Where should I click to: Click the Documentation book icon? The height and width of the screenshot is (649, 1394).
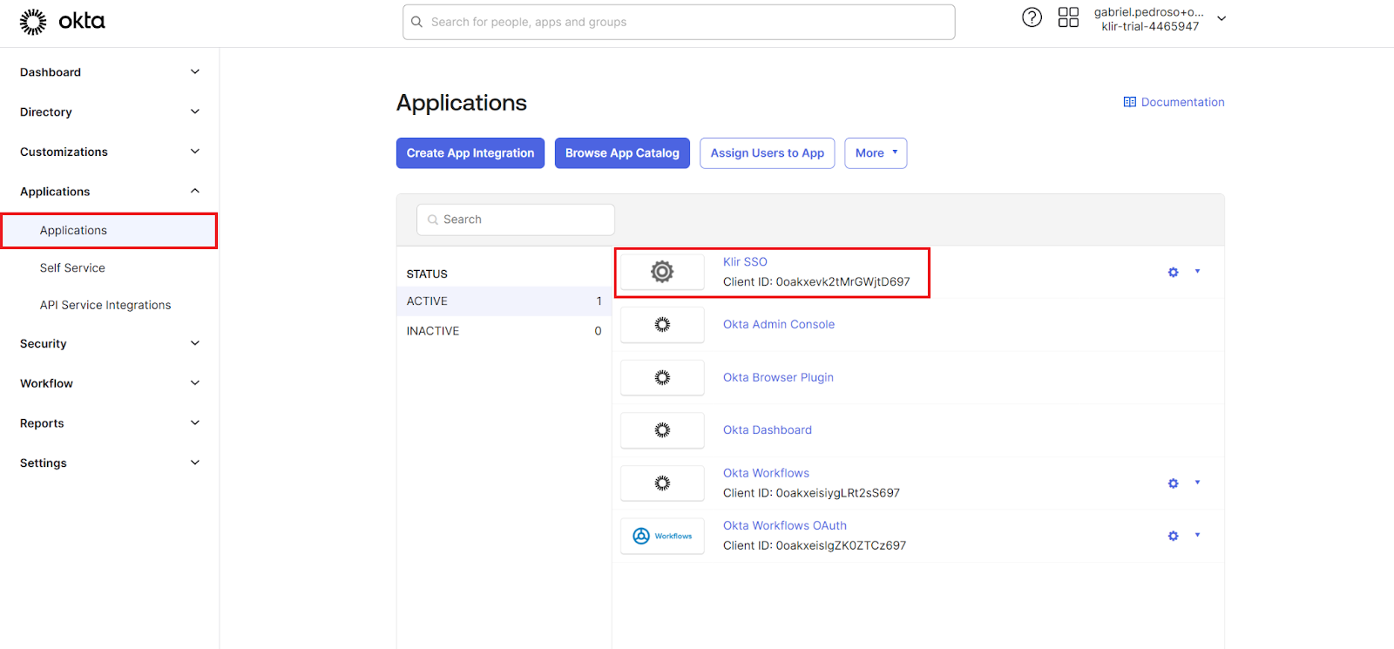(x=1129, y=102)
